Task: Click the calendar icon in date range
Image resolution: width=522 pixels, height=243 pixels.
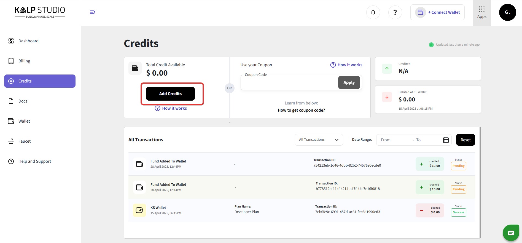Action: (446, 140)
